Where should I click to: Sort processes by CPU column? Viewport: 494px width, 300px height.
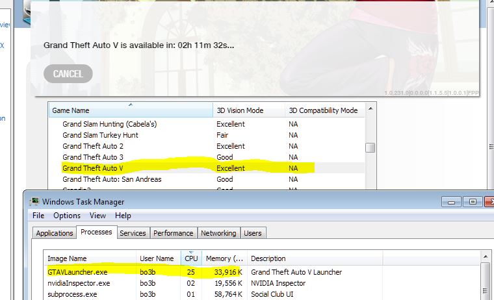(x=191, y=258)
